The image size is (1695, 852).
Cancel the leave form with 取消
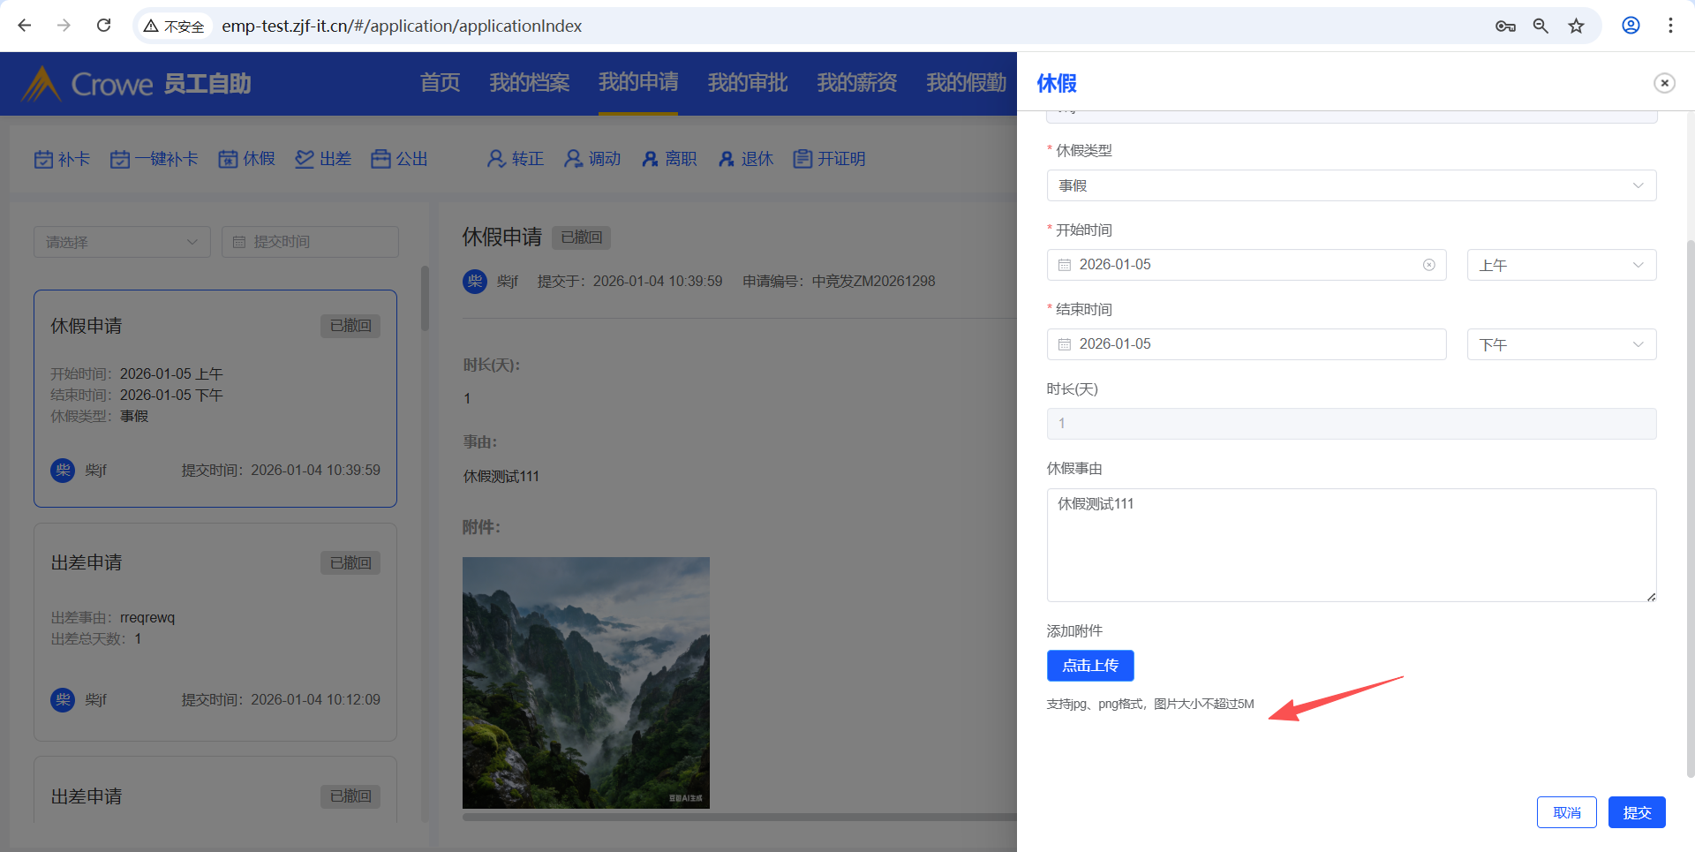click(1566, 812)
